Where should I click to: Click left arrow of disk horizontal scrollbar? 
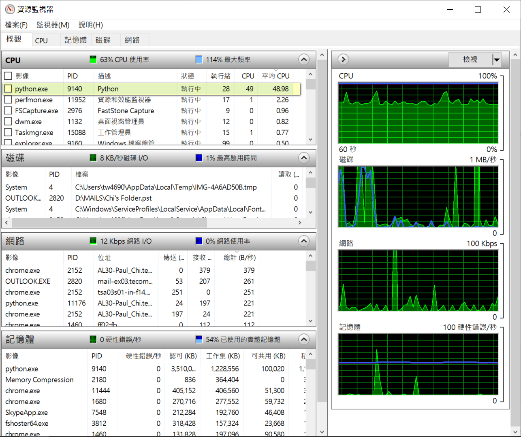(x=6, y=223)
